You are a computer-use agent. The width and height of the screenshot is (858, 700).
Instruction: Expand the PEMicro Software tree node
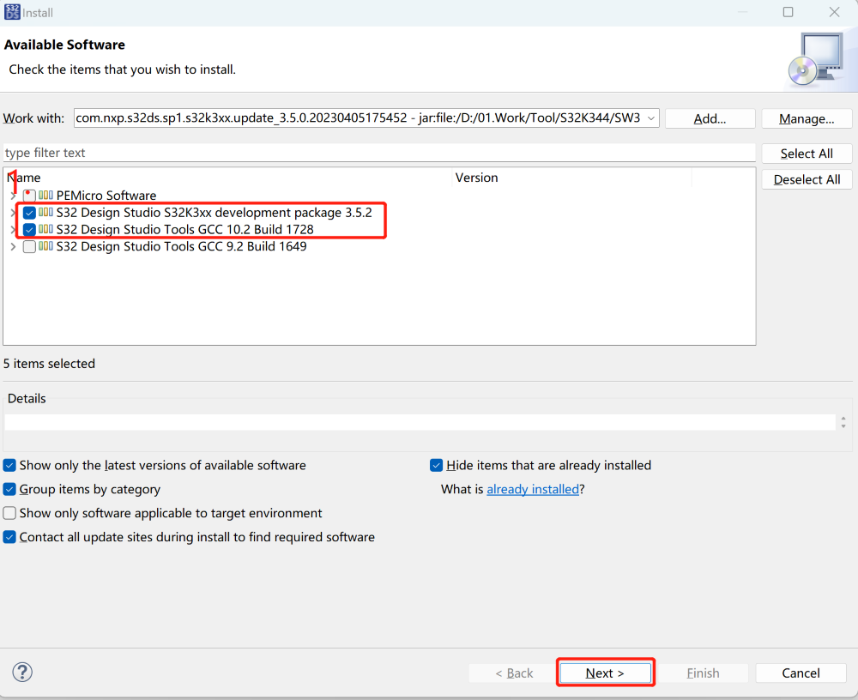(x=13, y=196)
